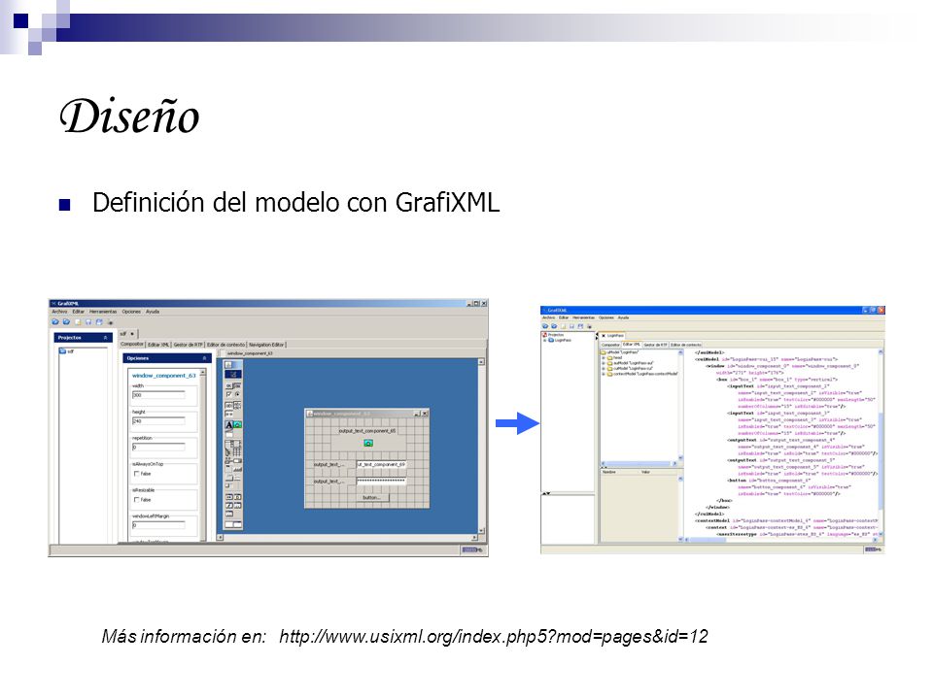This screenshot has width=933, height=699.
Task: Click the sdf project folder in Projectos
Action: tap(66, 351)
